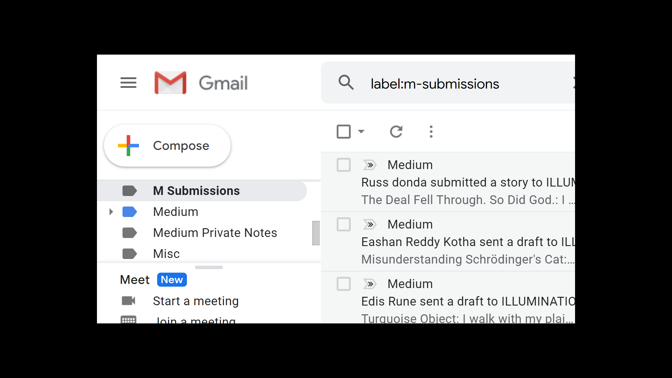Expand the Medium label in sidebar
The image size is (672, 378).
tap(111, 212)
